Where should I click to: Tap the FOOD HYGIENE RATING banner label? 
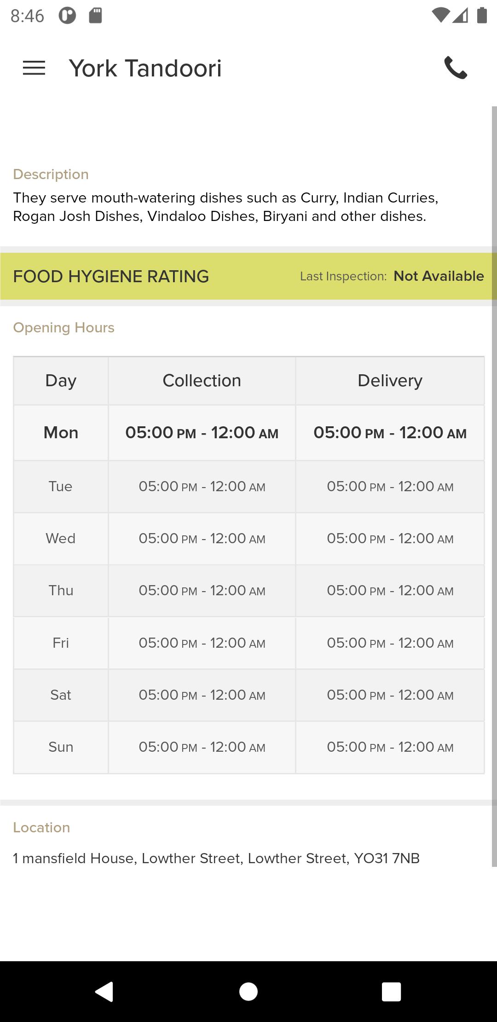coord(111,276)
